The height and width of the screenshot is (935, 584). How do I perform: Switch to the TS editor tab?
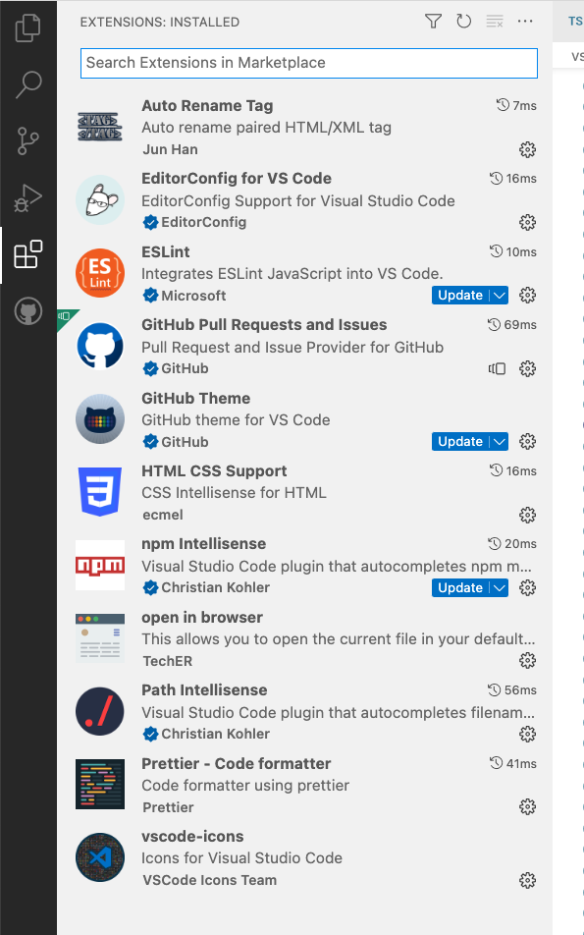click(573, 21)
